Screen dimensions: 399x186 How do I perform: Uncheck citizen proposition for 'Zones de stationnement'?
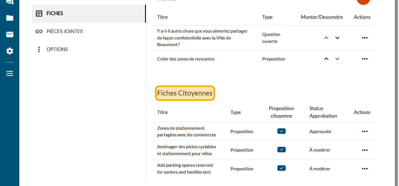click(281, 131)
